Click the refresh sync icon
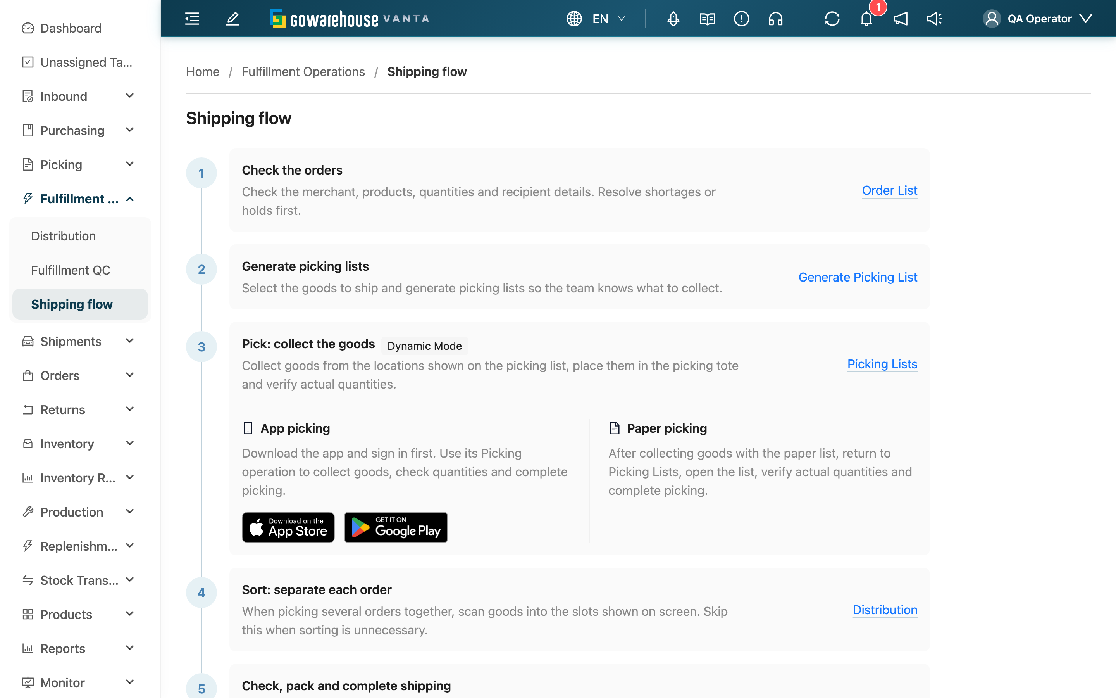The image size is (1116, 698). pos(832,19)
